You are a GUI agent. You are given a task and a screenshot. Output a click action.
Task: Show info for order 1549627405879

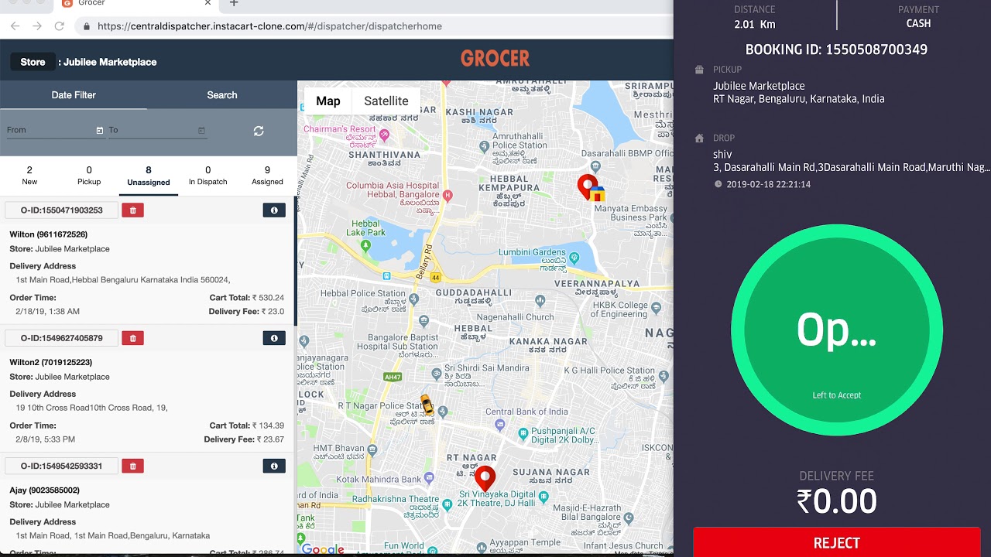274,338
